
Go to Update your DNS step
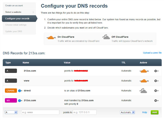pyautogui.click(x=19, y=31)
